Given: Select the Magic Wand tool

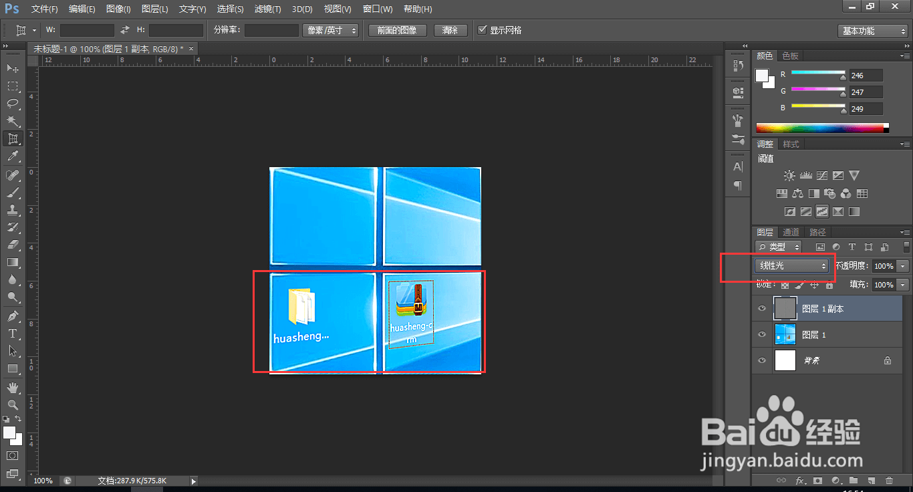Looking at the screenshot, I should [x=12, y=121].
